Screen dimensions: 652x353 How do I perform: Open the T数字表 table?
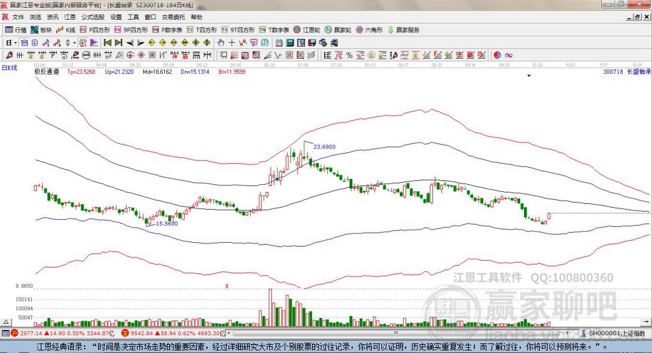click(274, 30)
